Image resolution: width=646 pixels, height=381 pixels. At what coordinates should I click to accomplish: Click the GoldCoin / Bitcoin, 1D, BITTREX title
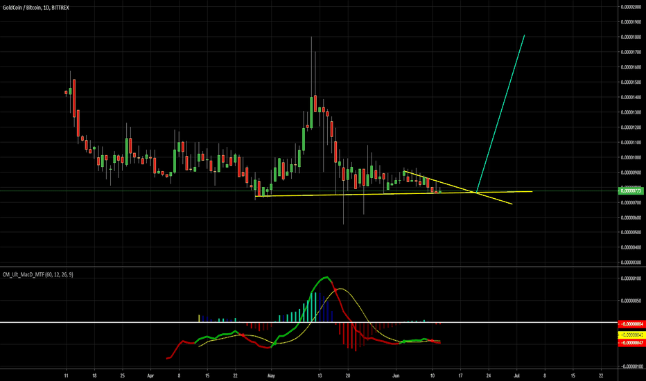point(36,8)
